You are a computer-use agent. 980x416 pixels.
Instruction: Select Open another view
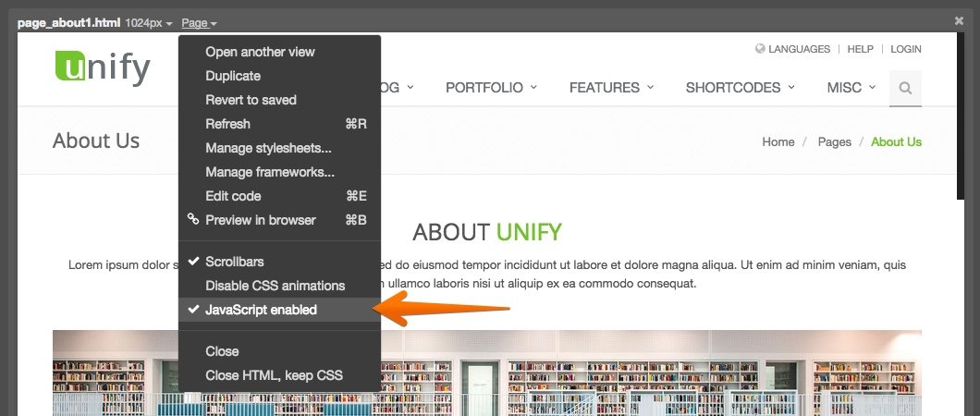pos(279,52)
